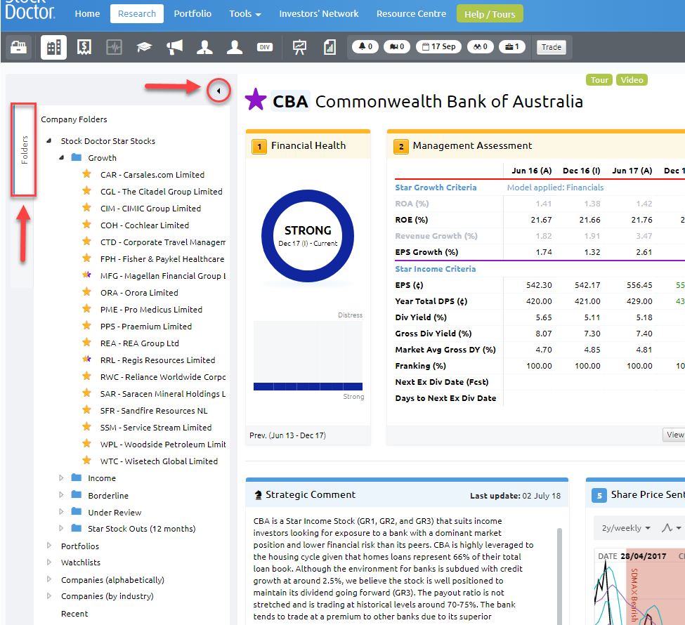
Task: Open Investors' Network
Action: click(x=319, y=14)
